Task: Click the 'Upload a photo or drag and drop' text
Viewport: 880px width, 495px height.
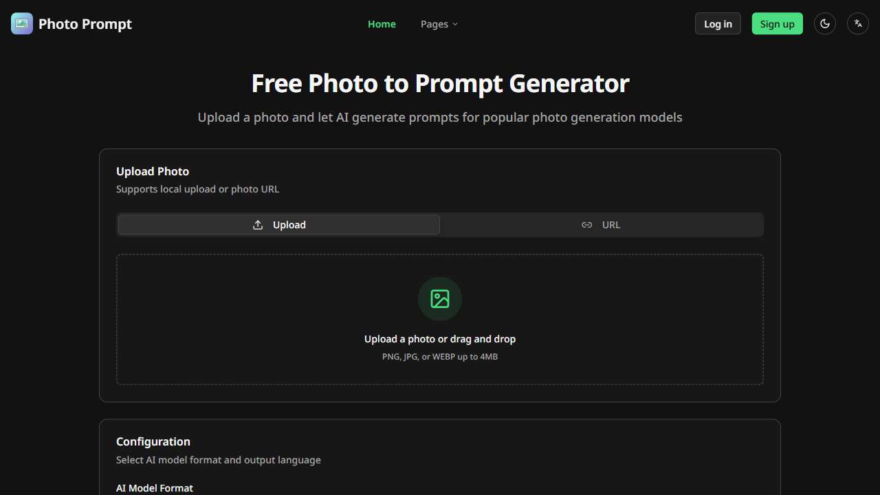Action: coord(440,338)
